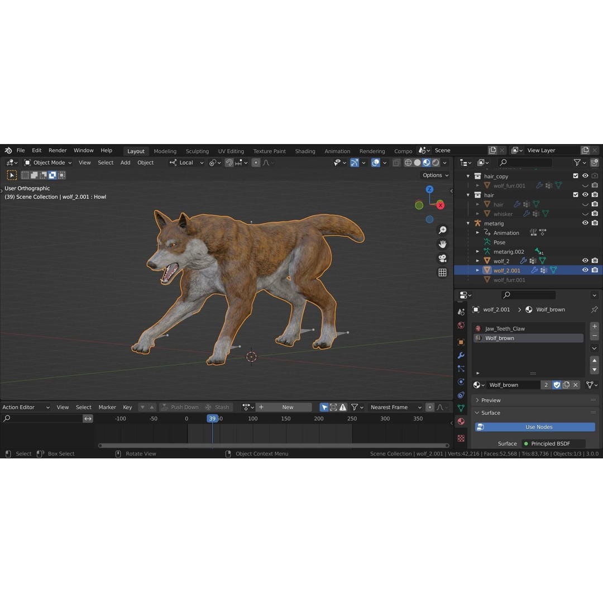Click viewport Add menu button
603x603 pixels.
(x=126, y=162)
